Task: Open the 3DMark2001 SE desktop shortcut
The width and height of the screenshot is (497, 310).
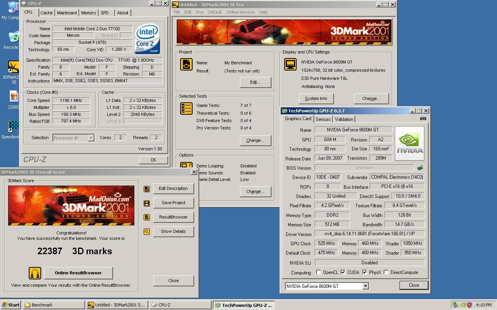Action: point(14,67)
